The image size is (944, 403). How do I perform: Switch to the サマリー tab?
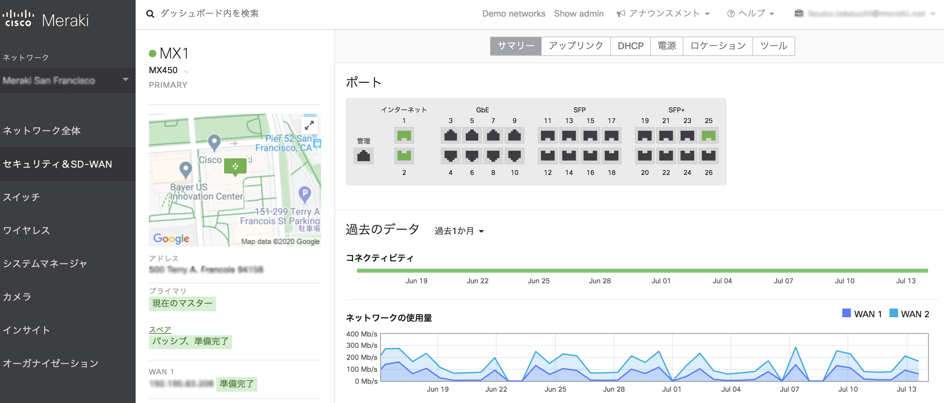pyautogui.click(x=516, y=46)
